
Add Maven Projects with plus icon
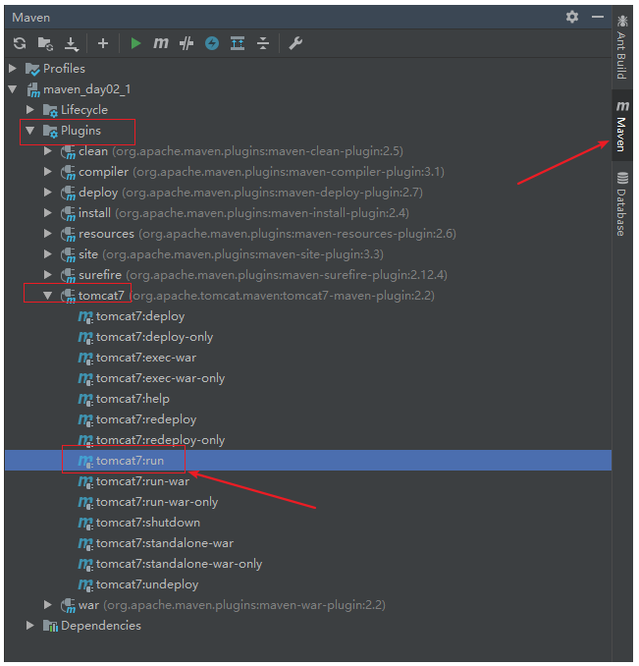pos(103,43)
